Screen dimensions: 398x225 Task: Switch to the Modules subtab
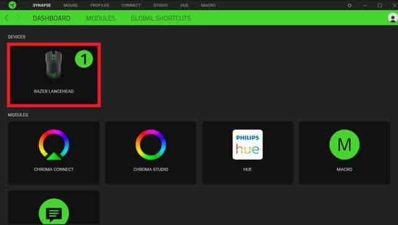100,18
